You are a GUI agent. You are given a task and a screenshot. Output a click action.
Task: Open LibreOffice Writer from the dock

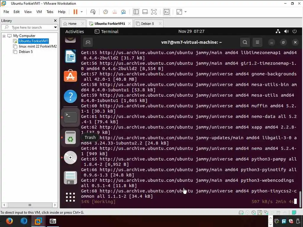pyautogui.click(x=70, y=56)
